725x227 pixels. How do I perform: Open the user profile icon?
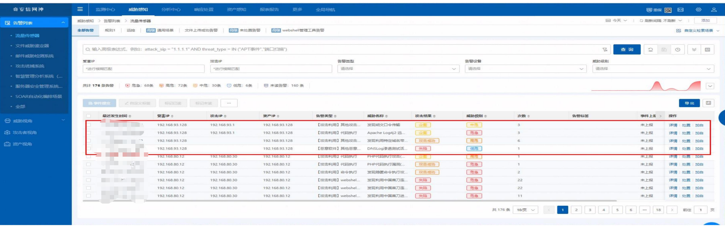[714, 10]
